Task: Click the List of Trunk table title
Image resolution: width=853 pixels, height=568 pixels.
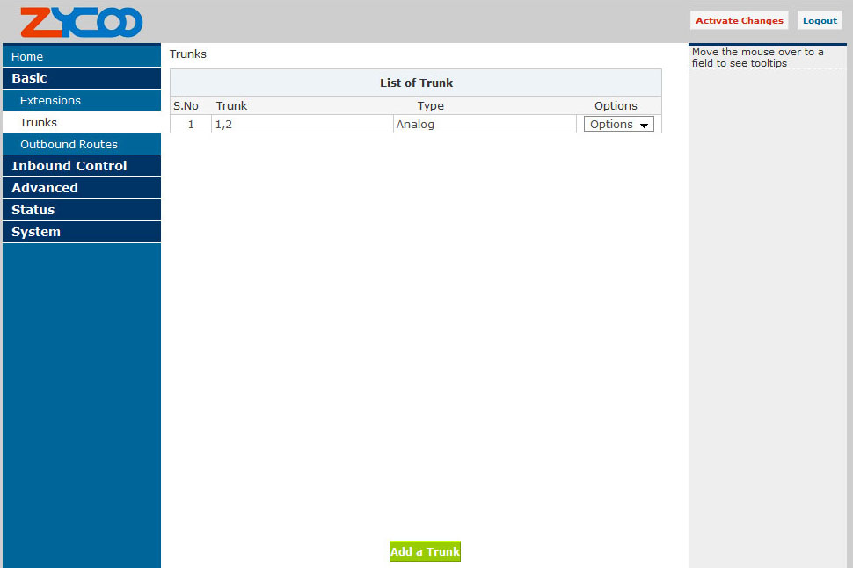Action: tap(416, 83)
